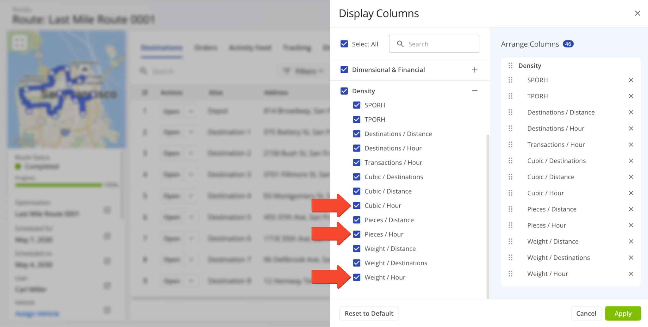Click the route map thumbnail

(x=66, y=89)
